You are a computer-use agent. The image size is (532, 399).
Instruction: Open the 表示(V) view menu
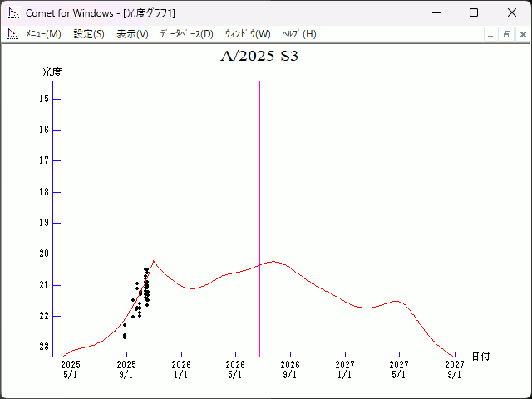tap(132, 34)
